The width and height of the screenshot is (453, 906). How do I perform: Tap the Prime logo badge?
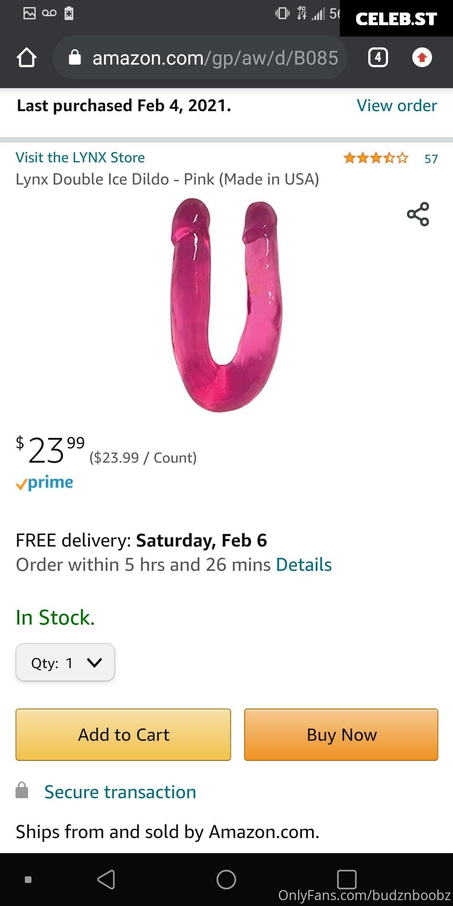(44, 483)
